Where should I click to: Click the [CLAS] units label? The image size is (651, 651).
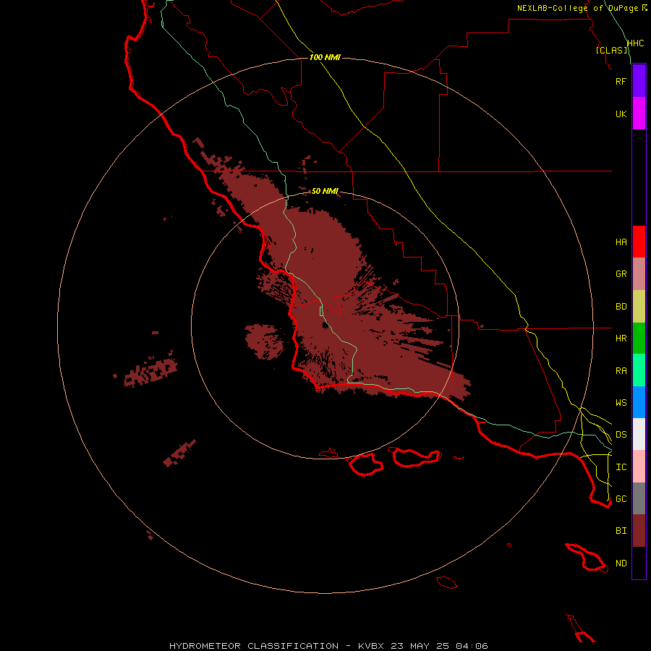[612, 50]
